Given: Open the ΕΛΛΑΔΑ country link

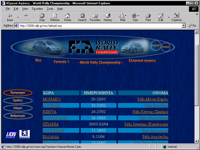Looking at the screenshot, I should pyautogui.click(x=51, y=137).
